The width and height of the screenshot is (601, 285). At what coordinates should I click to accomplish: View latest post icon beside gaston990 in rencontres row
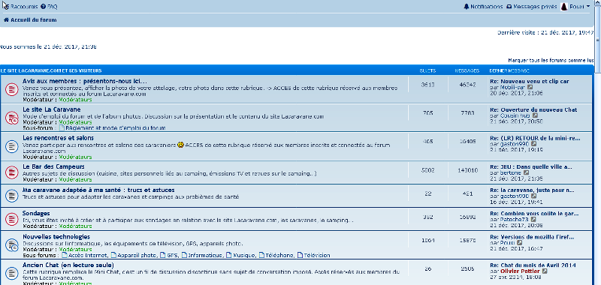tap(534, 144)
